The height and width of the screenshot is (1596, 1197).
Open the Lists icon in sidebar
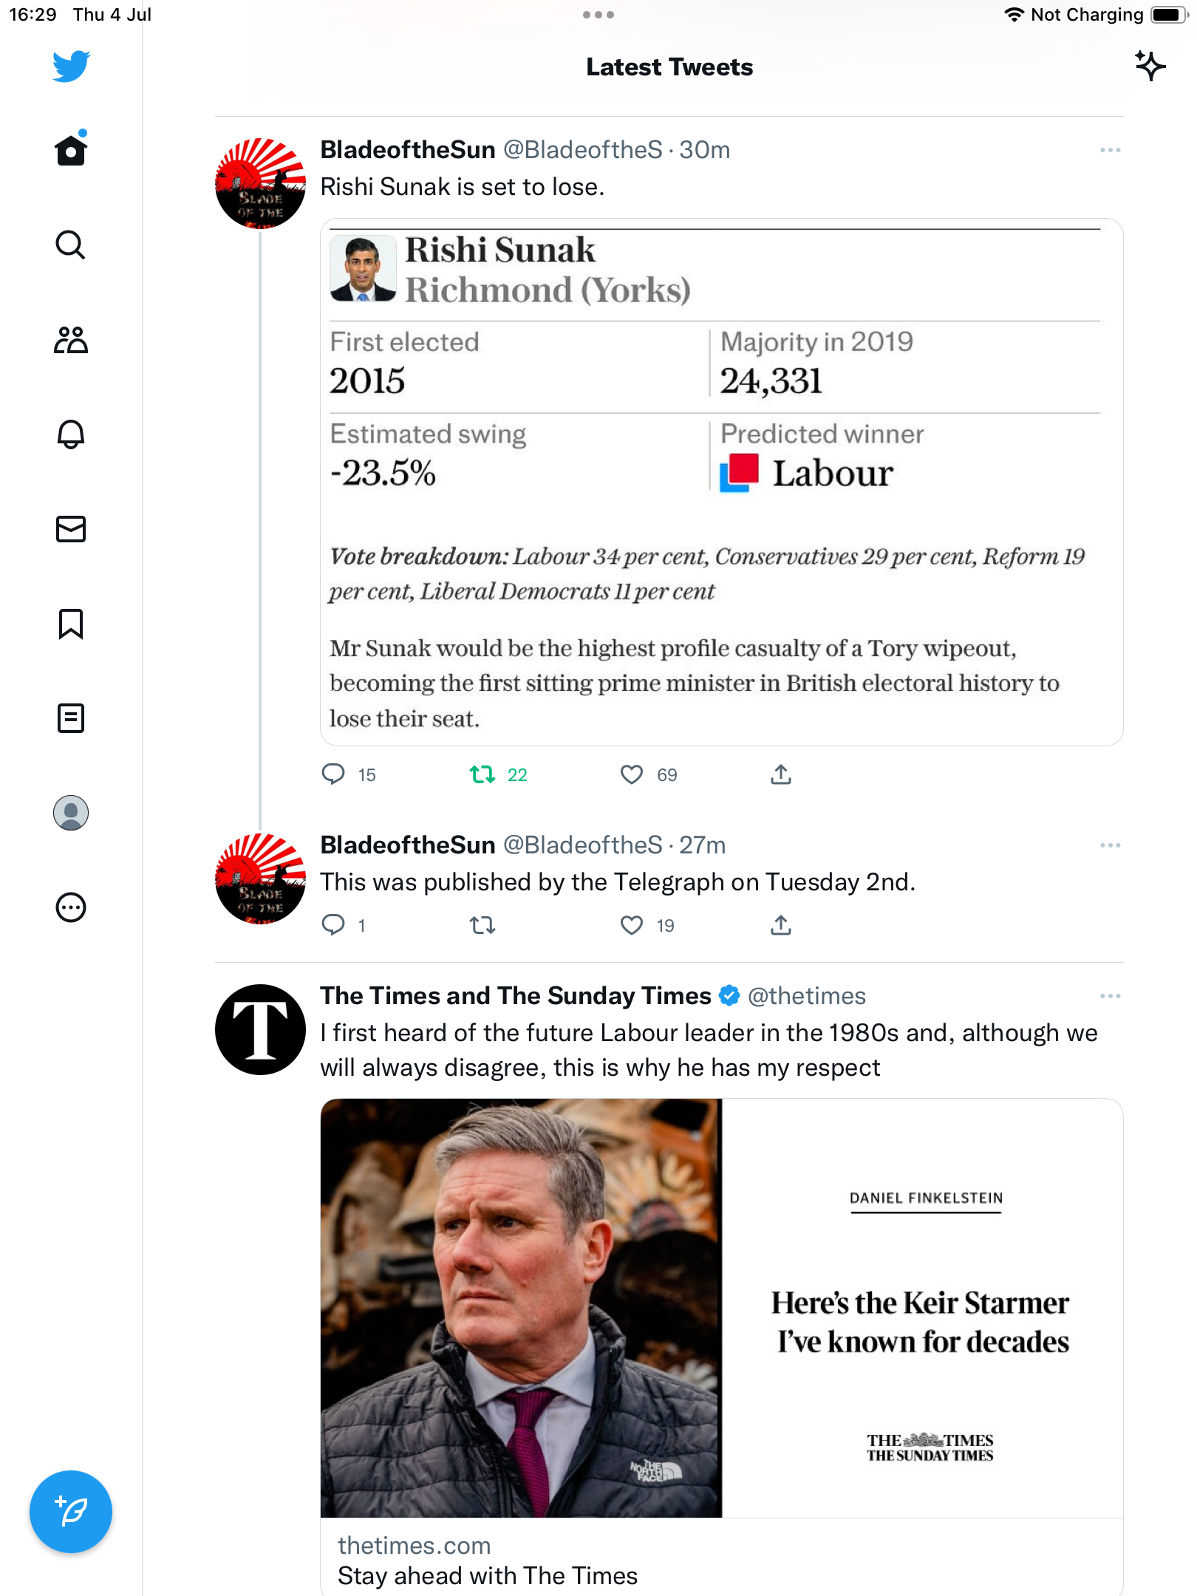71,718
